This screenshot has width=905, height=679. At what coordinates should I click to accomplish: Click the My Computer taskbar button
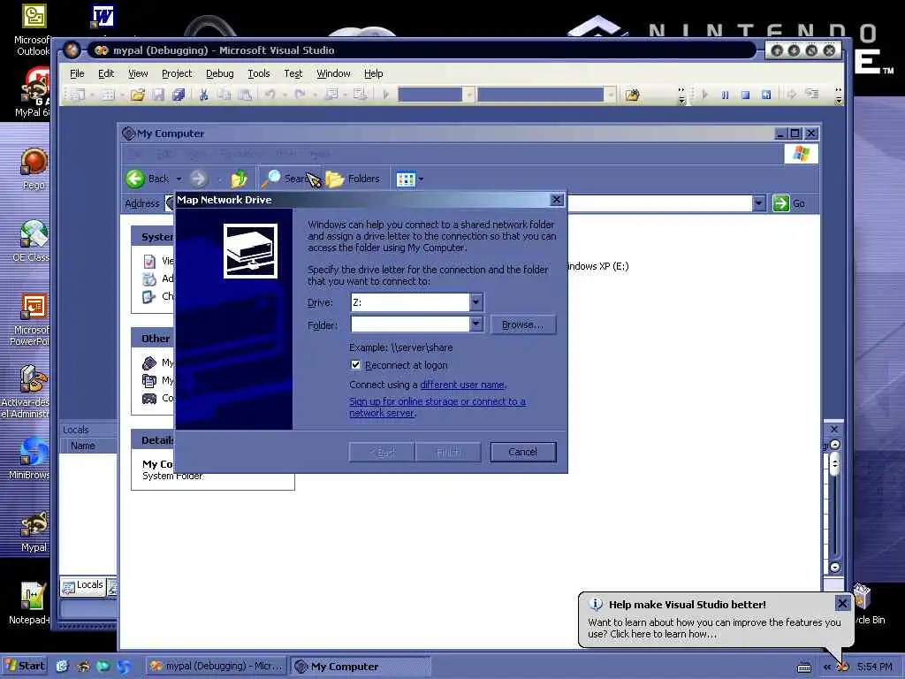click(360, 667)
